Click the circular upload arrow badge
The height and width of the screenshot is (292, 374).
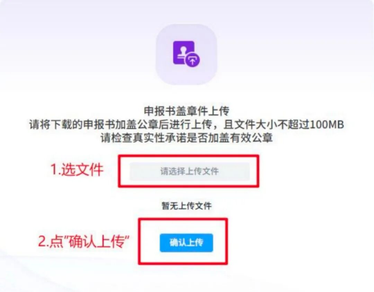tap(193, 60)
